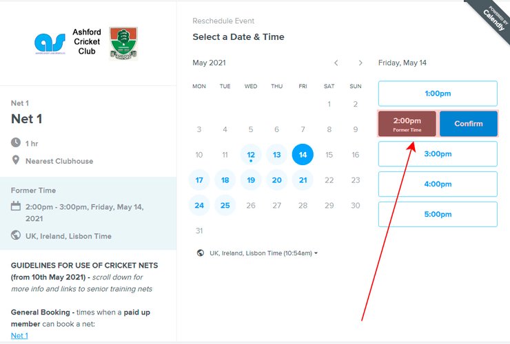
Task: Select the 1:00pm time slot
Action: [438, 94]
